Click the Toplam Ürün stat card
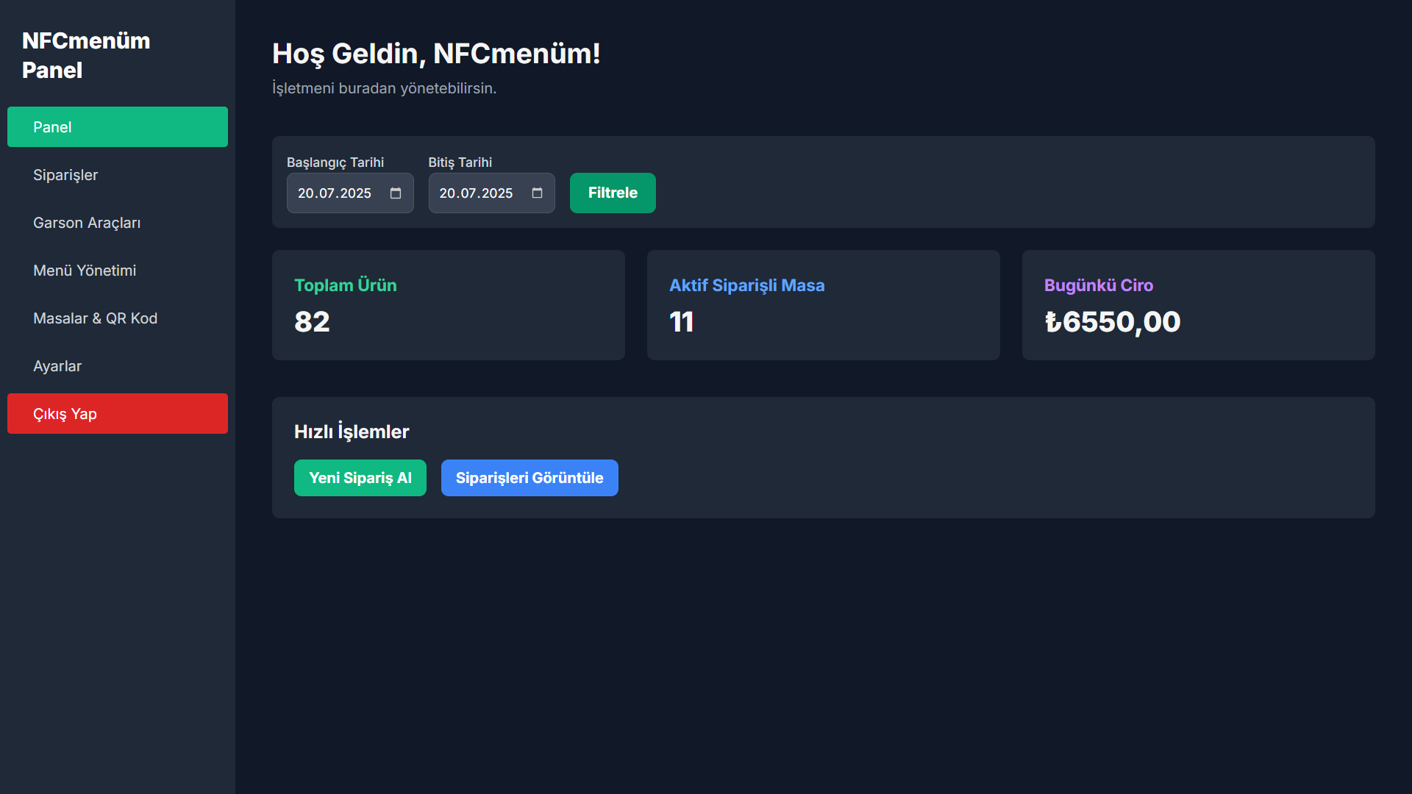 tap(449, 305)
